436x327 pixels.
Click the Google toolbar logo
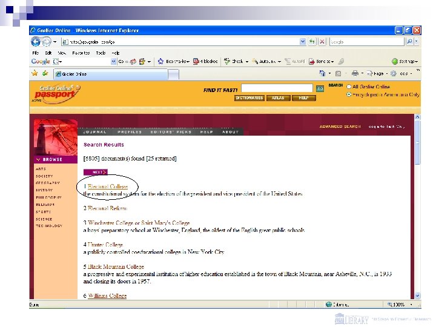tap(41, 61)
